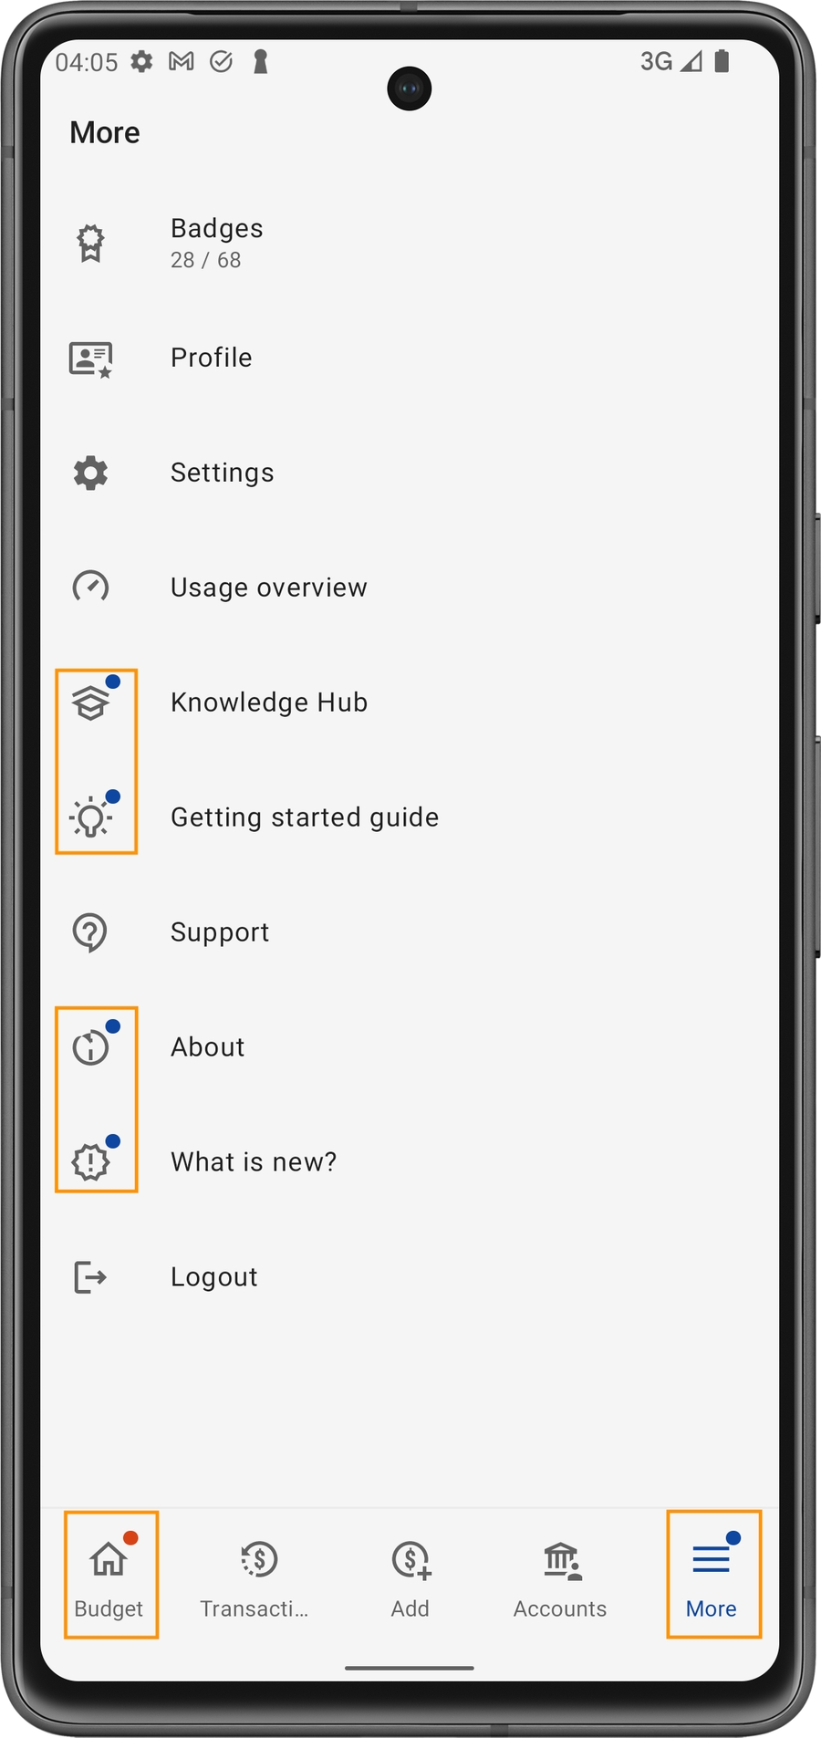Tap the Gmail status bar icon

(x=182, y=61)
